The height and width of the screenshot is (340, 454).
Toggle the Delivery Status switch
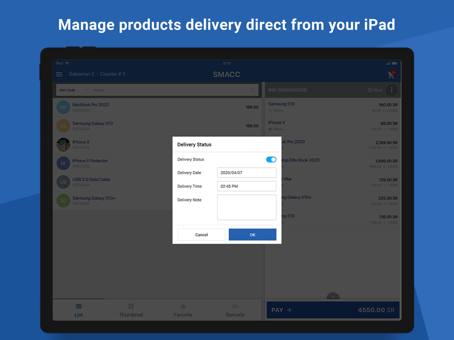tap(271, 160)
